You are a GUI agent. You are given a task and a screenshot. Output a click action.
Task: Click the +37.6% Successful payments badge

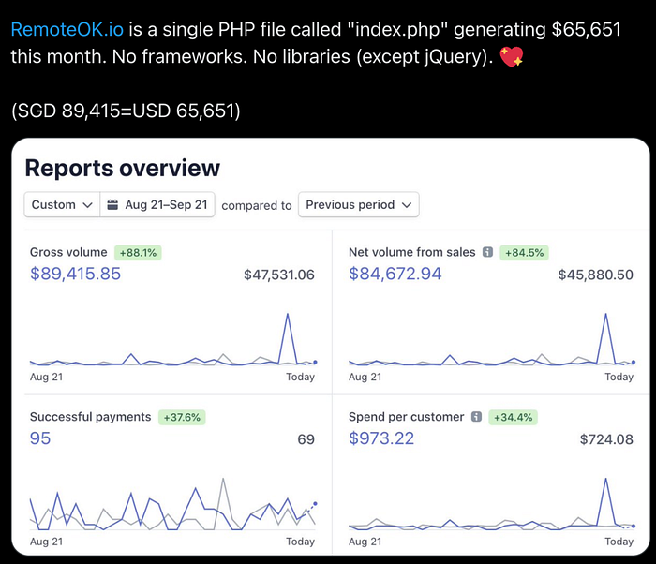pyautogui.click(x=182, y=417)
